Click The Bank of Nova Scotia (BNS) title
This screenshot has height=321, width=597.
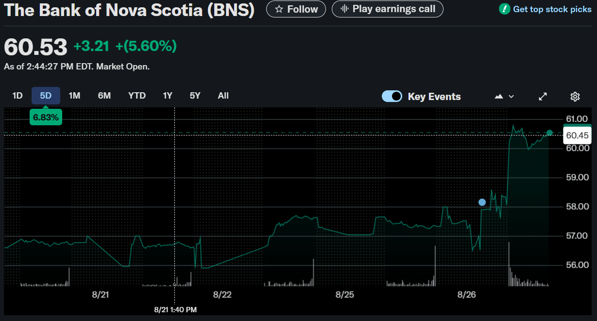tap(129, 10)
